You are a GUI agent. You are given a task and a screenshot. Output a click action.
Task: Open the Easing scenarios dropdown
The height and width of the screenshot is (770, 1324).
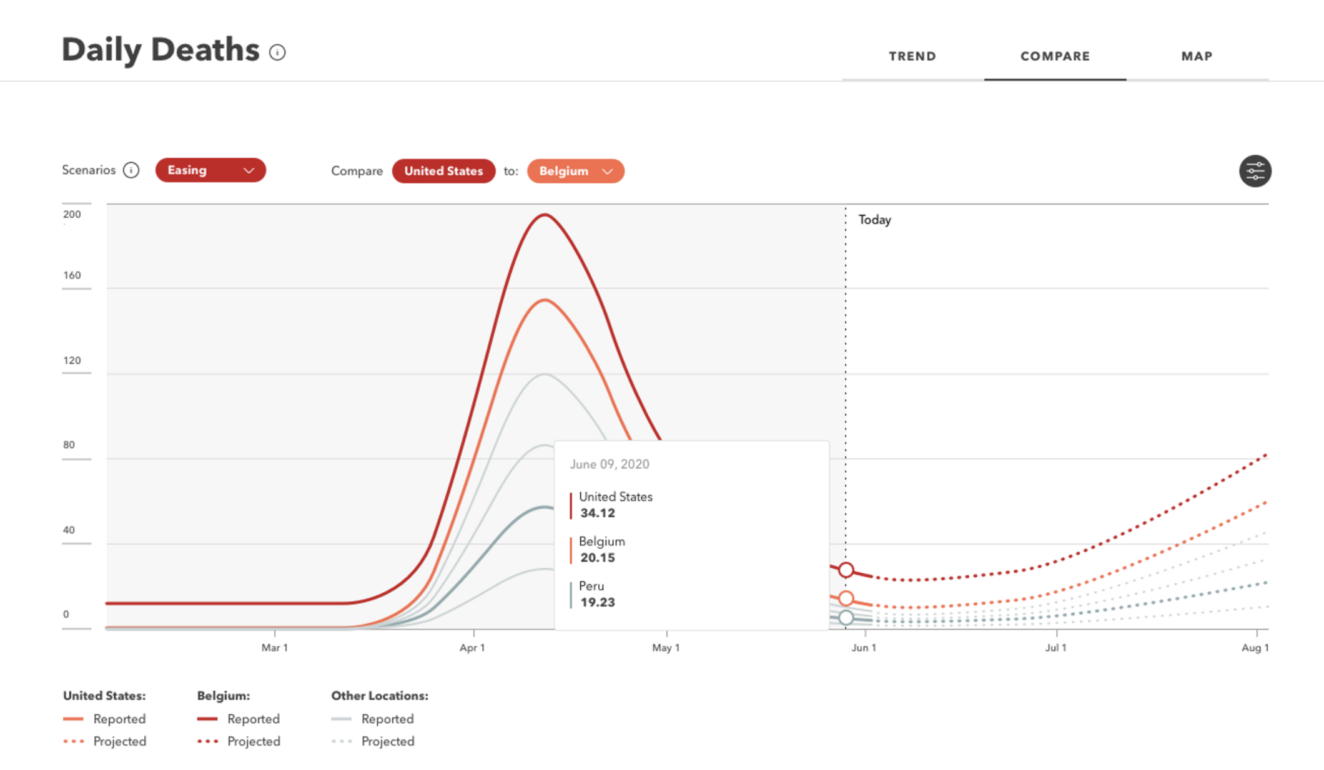[x=210, y=170]
